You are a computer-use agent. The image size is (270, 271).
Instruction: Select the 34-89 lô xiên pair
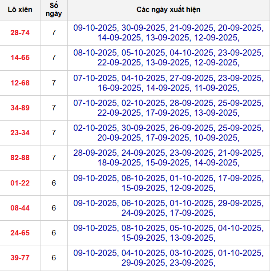coord(20,107)
